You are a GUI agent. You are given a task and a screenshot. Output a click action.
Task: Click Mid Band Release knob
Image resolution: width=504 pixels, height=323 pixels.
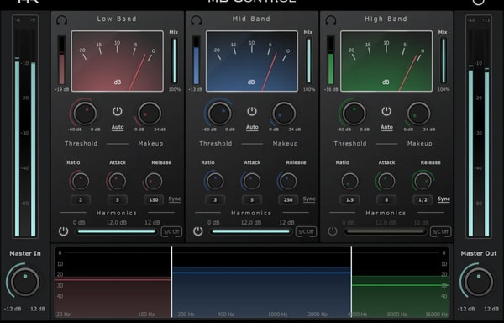288,181
